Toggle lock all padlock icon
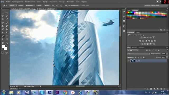Viewport: 169px width, 95px height. pyautogui.click(x=144, y=57)
